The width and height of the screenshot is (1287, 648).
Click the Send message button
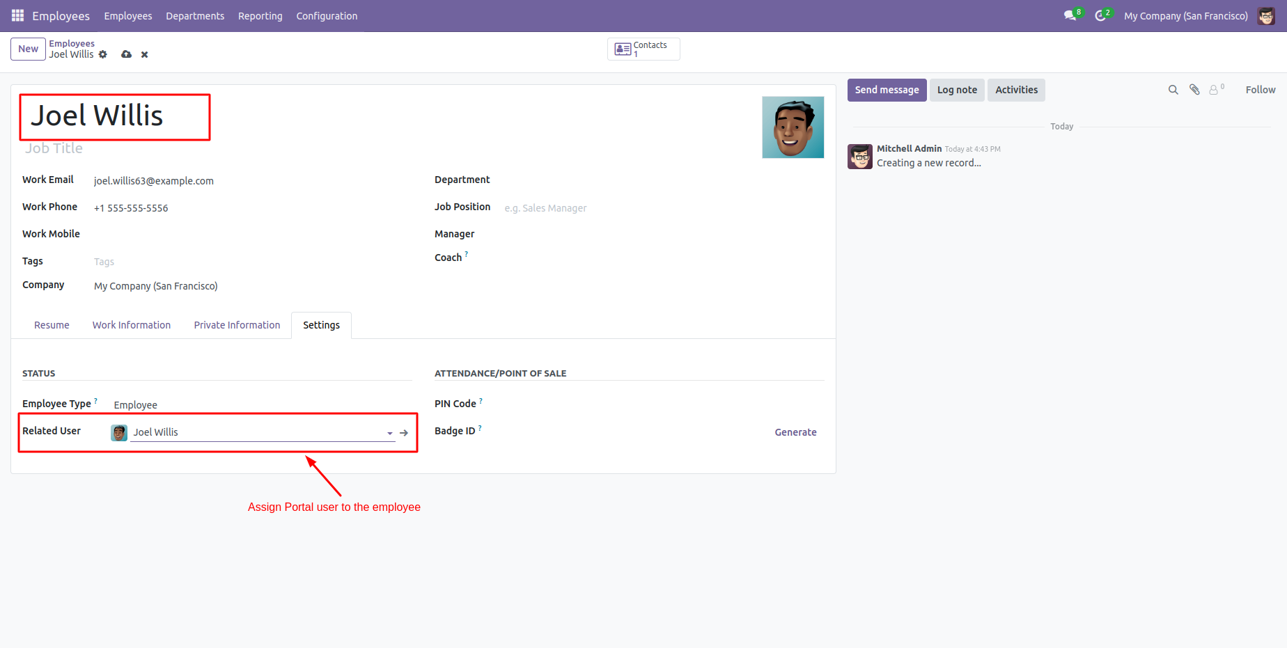coord(887,90)
